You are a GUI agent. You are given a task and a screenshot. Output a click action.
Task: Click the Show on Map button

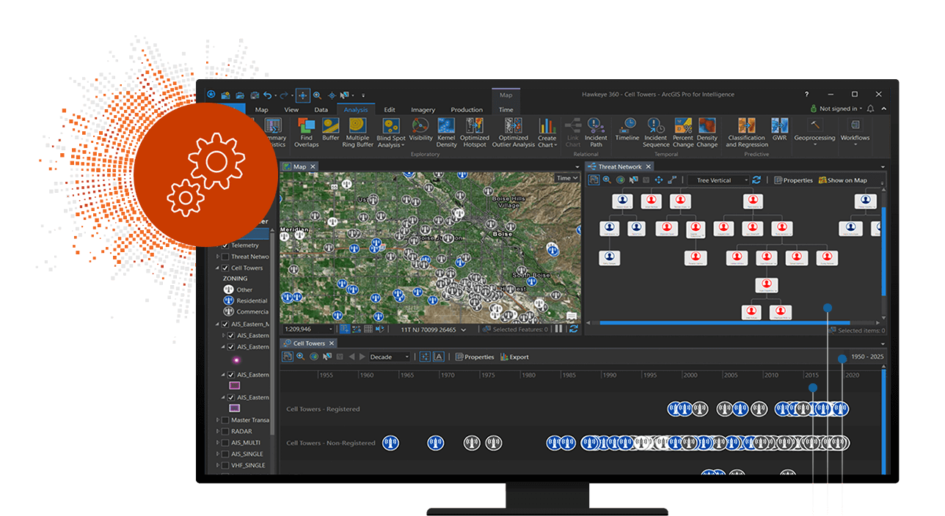click(843, 180)
